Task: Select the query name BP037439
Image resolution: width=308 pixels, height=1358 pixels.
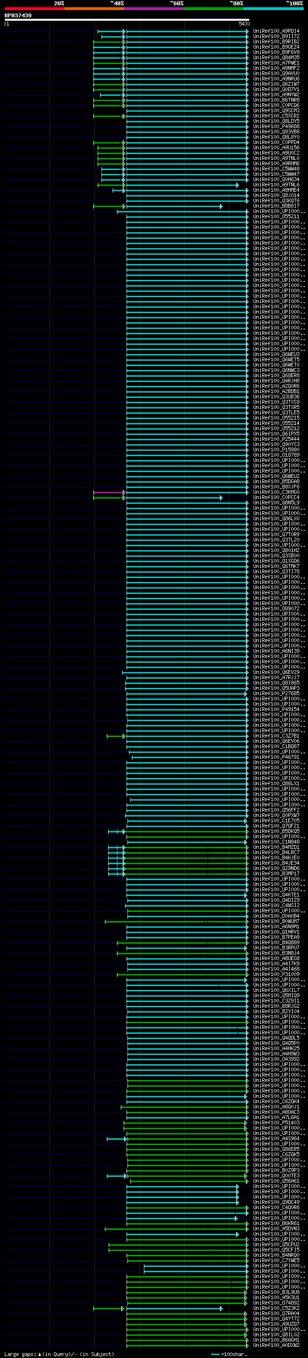Action: (x=18, y=16)
